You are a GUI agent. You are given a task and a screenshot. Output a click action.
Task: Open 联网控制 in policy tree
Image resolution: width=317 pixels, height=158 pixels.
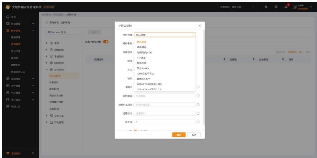[54, 89]
